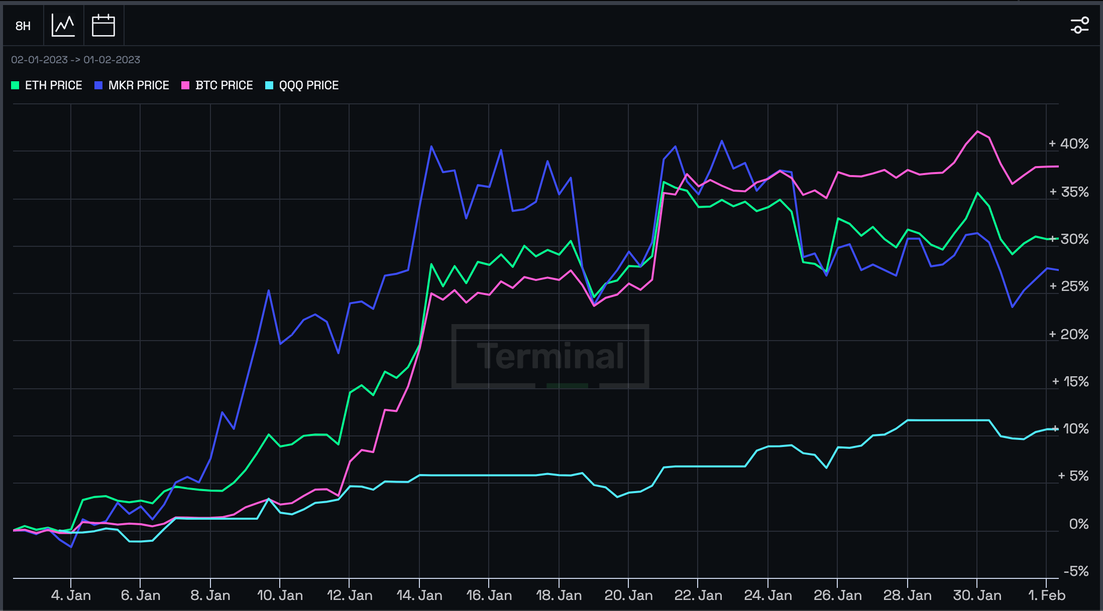1103x611 pixels.
Task: Toggle QQQ PRICE series in legend
Action: (302, 85)
